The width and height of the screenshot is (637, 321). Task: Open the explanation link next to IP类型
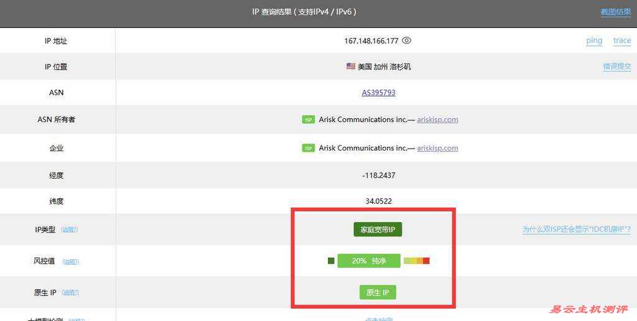(x=70, y=230)
